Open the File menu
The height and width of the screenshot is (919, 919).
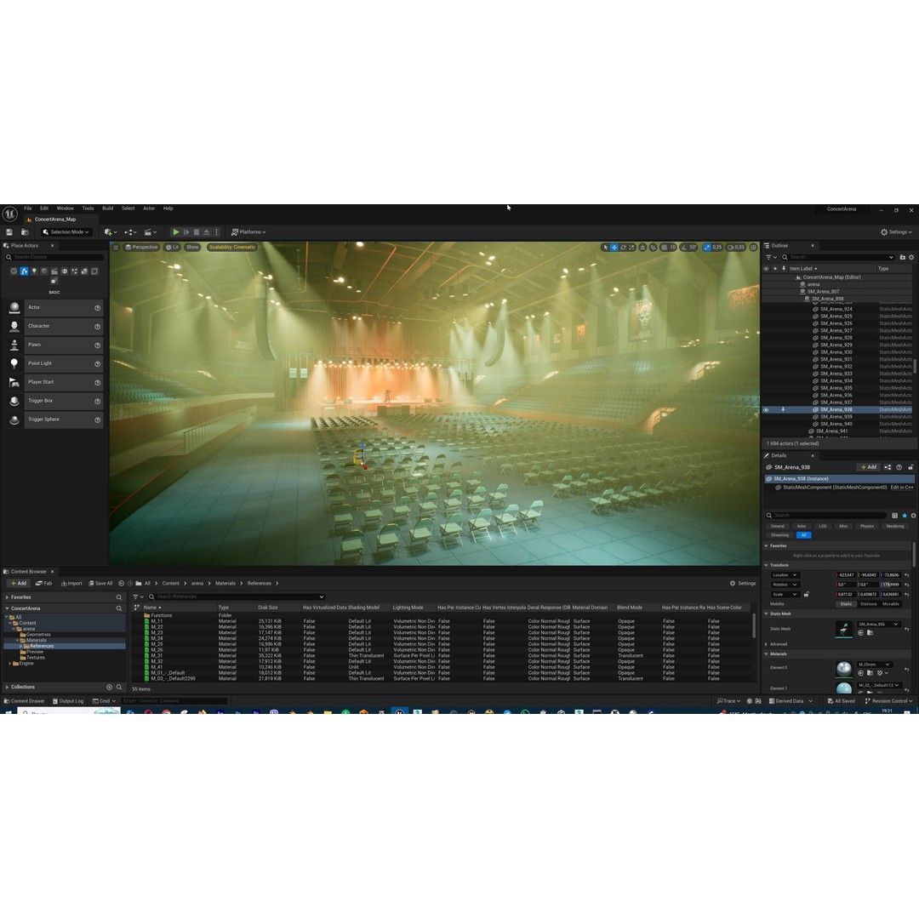point(27,208)
